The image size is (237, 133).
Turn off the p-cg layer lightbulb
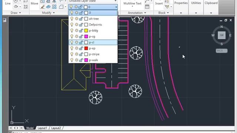pos(72,37)
